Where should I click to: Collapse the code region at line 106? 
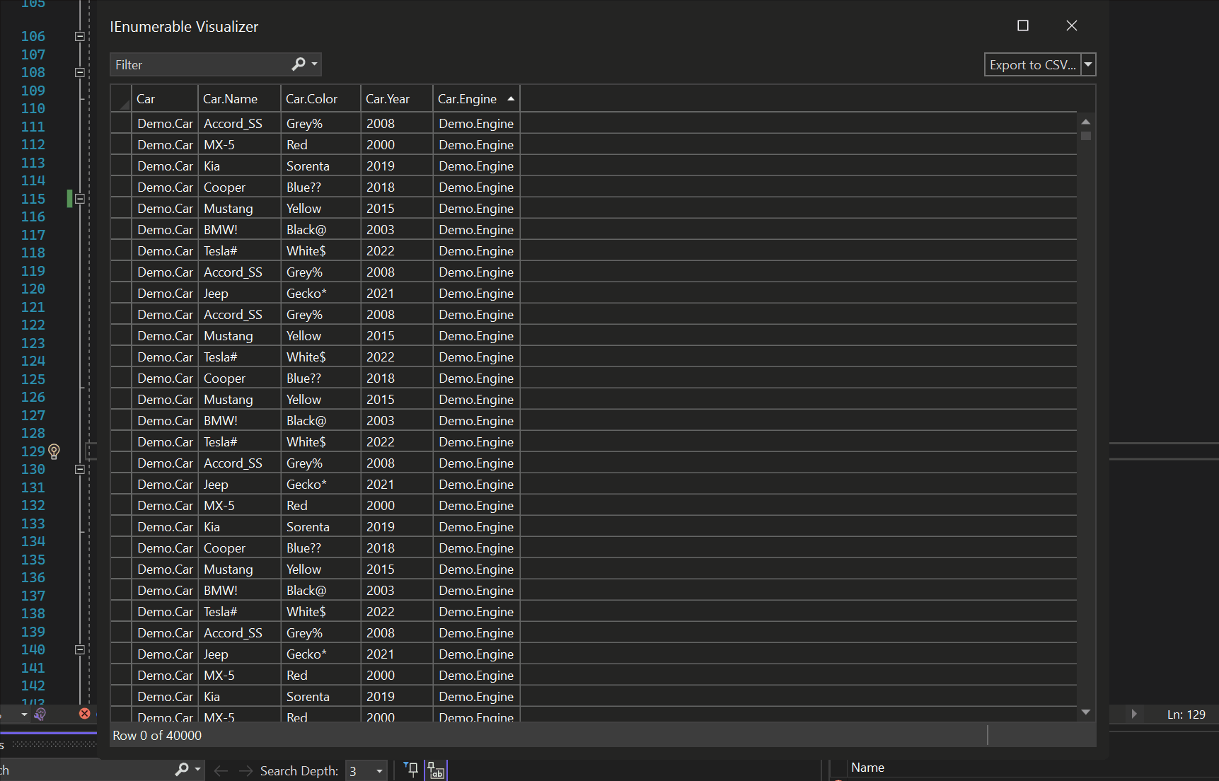[x=80, y=36]
